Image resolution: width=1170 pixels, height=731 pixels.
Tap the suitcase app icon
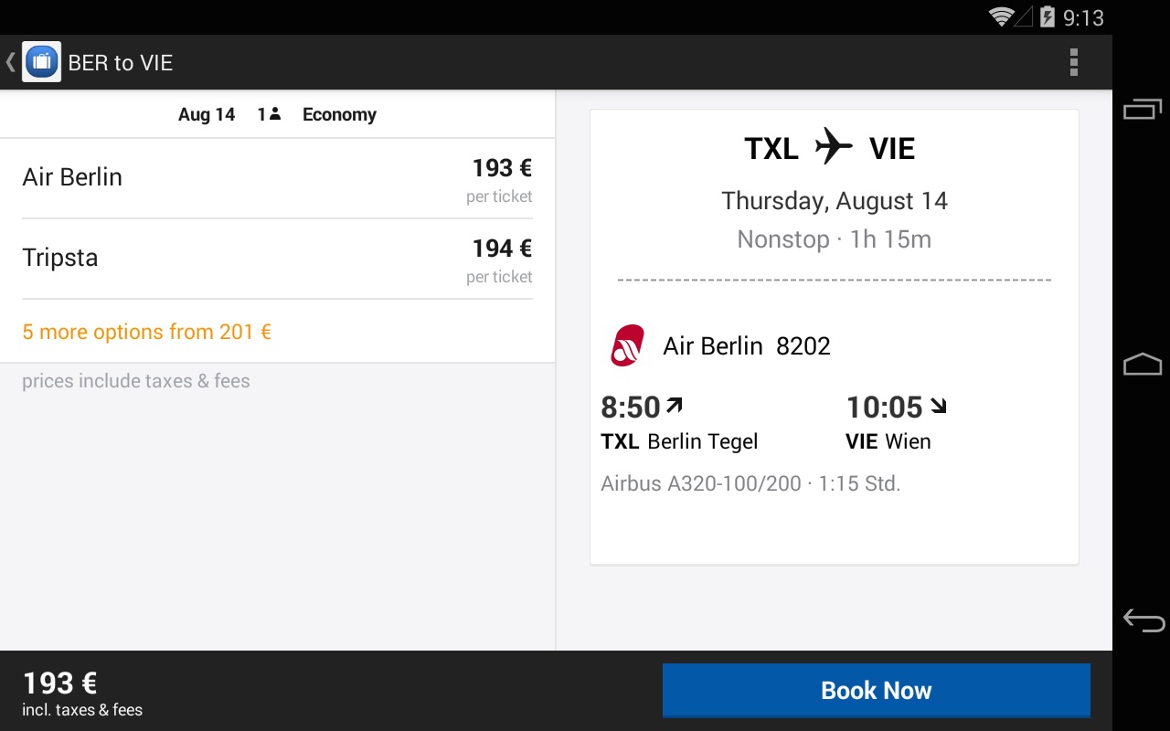[41, 62]
